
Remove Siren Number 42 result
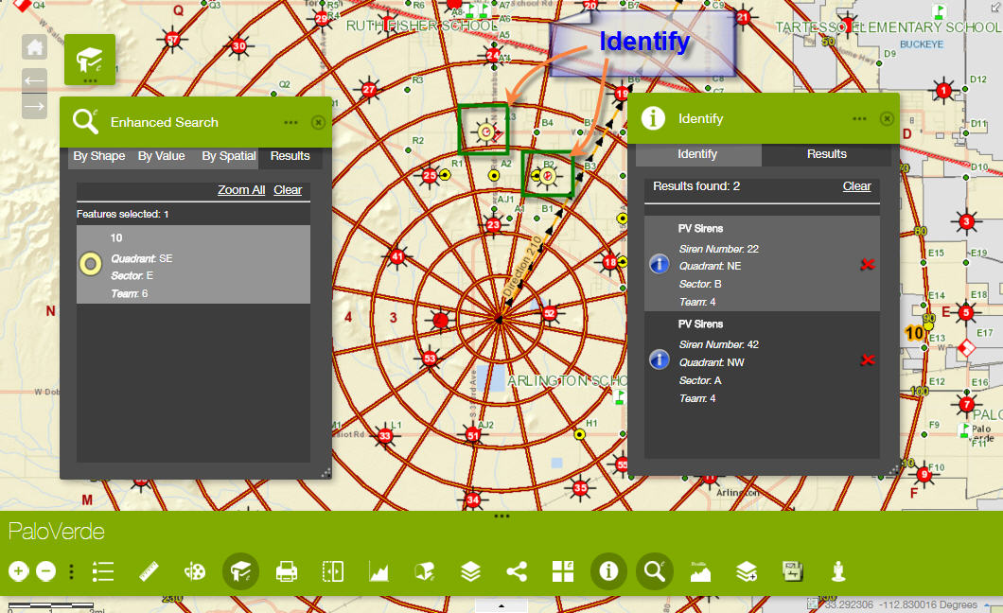point(868,359)
